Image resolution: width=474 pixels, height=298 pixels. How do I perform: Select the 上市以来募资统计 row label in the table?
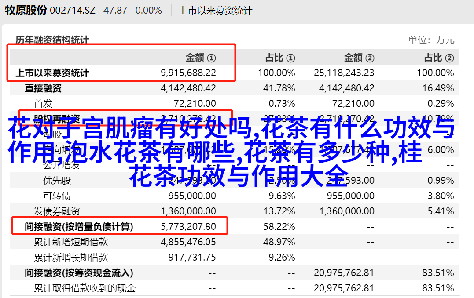pyautogui.click(x=52, y=73)
